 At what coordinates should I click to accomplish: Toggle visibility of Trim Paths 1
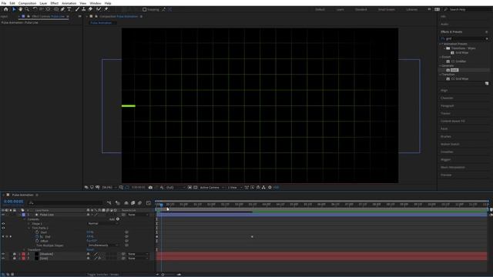[3, 228]
